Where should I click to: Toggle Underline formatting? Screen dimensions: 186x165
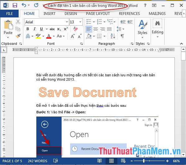pyautogui.click(x=41, y=29)
